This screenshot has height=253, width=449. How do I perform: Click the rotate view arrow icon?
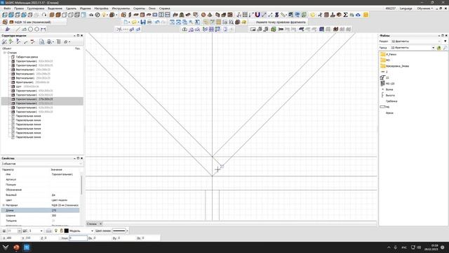[x=43, y=15]
